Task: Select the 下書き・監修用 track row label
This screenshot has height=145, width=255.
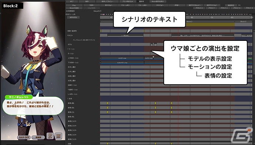Action: [x=72, y=31]
